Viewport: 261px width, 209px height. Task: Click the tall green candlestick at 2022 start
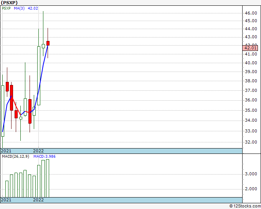point(39,76)
